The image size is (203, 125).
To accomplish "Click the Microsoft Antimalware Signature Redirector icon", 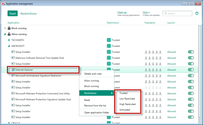I will click(13, 76).
